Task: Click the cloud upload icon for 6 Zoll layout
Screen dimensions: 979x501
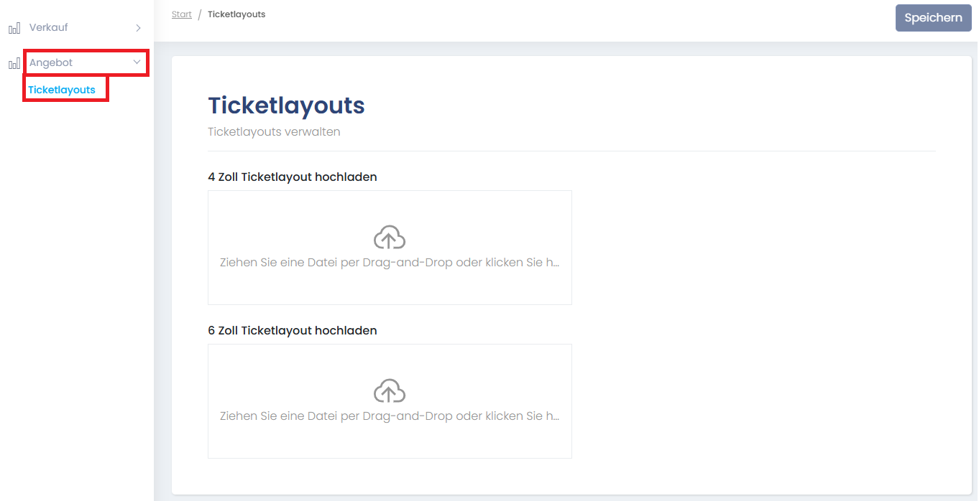Action: [389, 391]
